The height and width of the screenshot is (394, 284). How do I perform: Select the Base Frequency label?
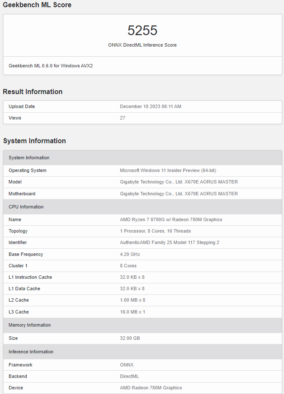click(x=26, y=254)
